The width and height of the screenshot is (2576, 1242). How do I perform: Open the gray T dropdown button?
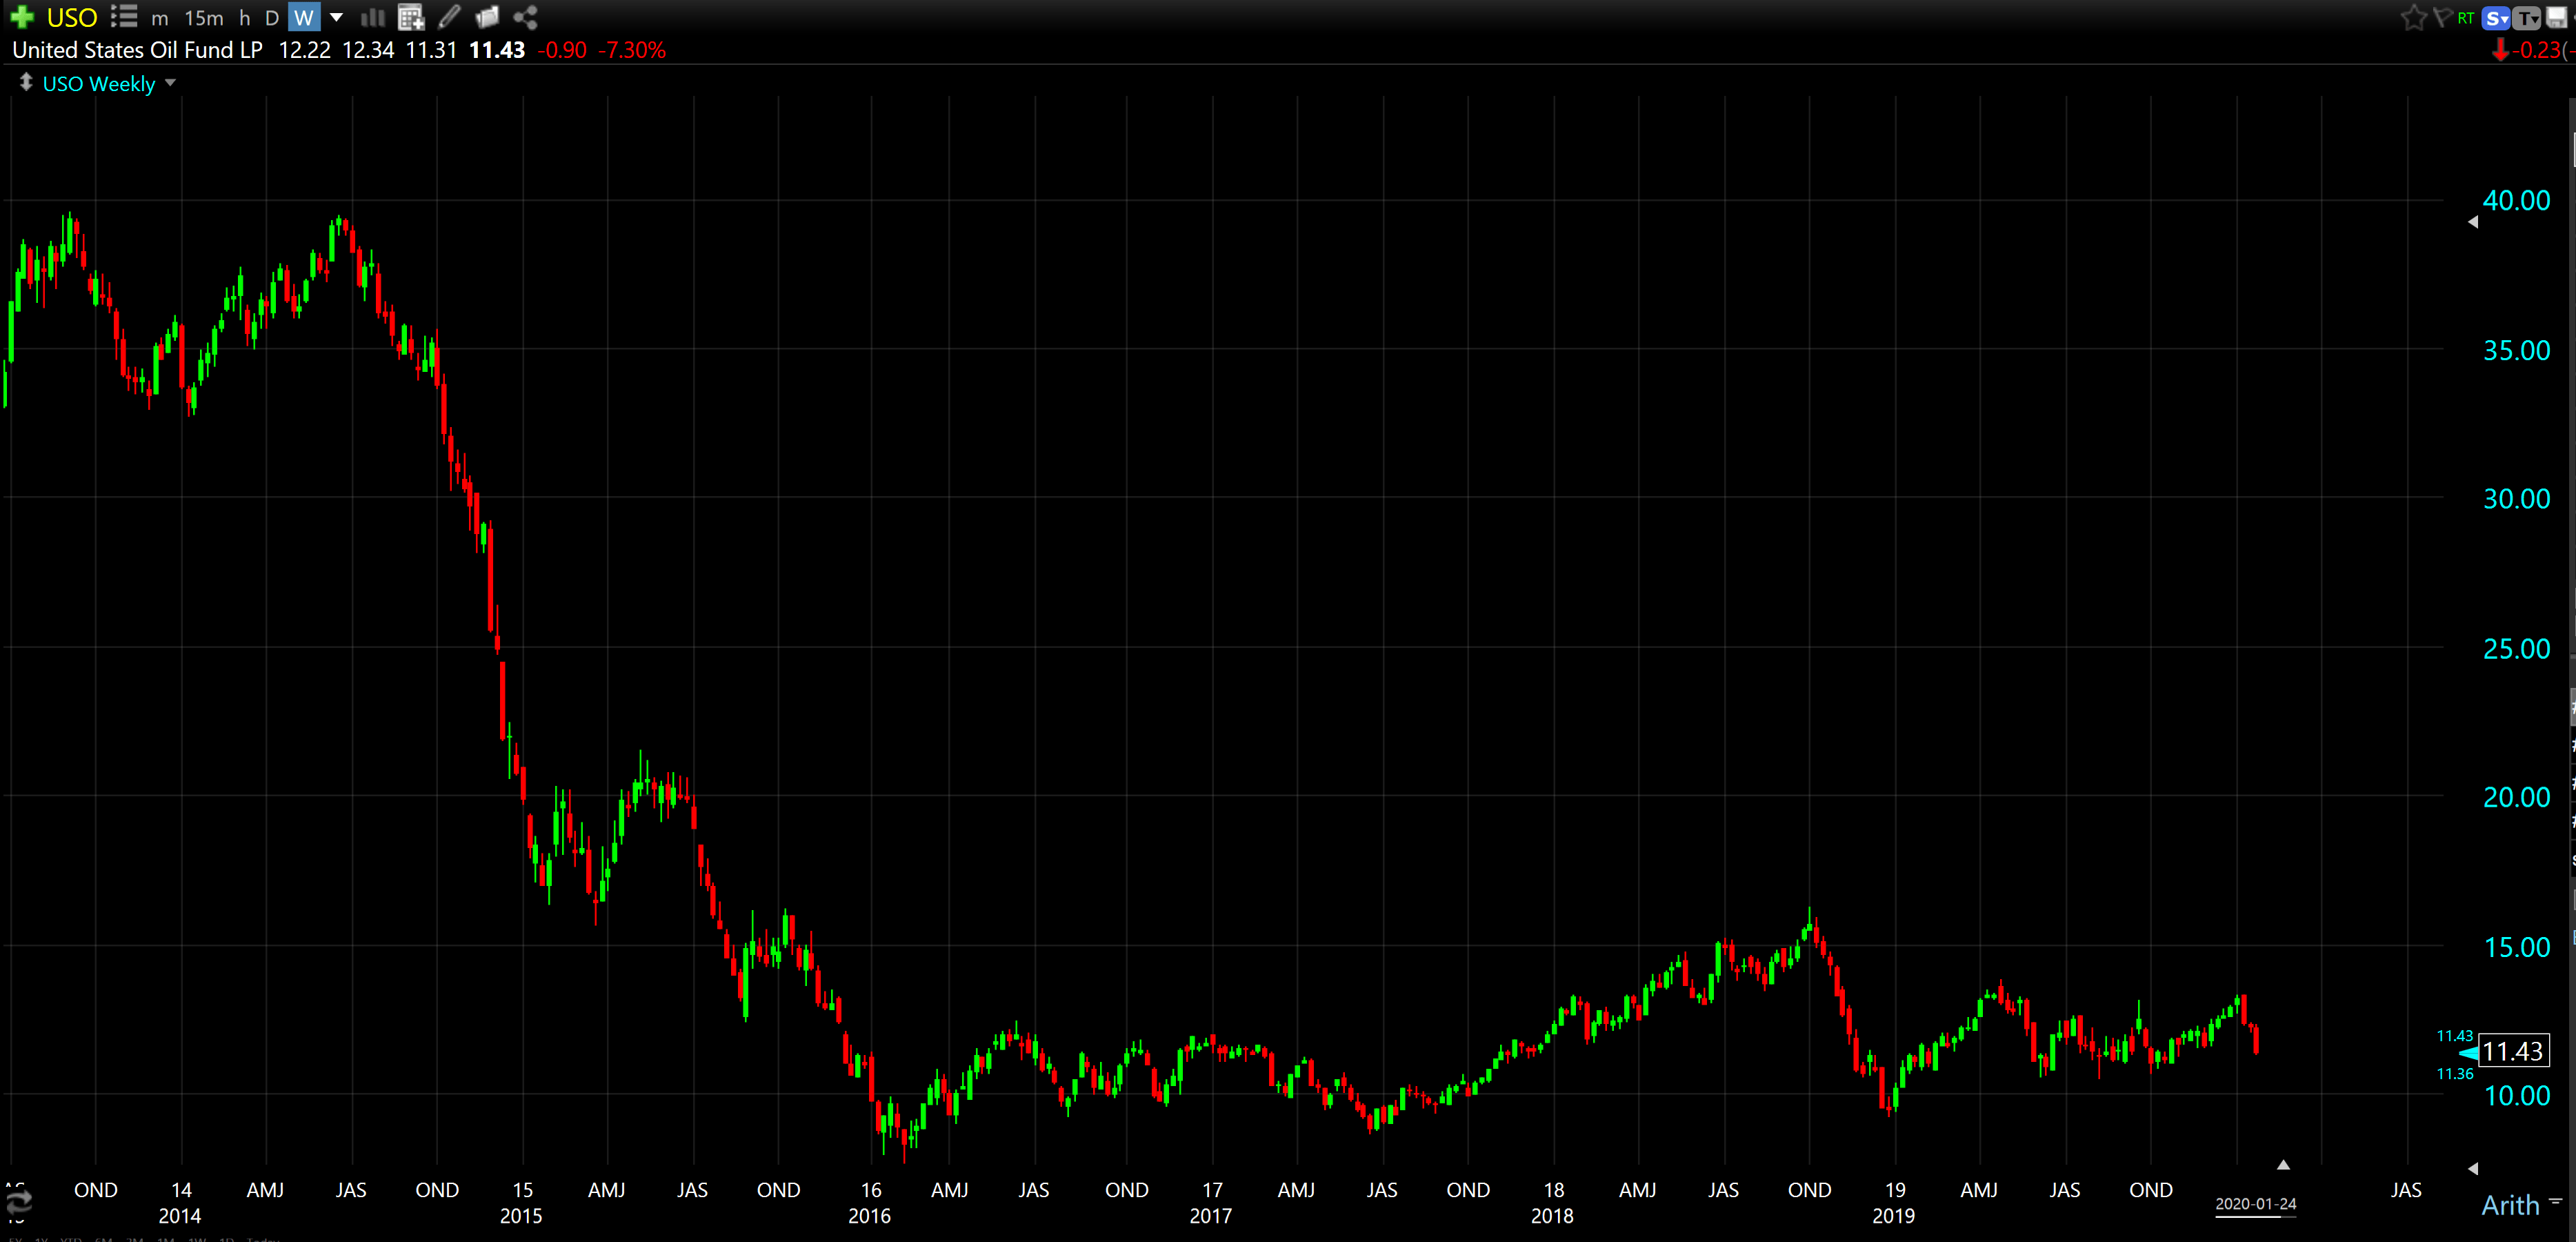[2527, 18]
